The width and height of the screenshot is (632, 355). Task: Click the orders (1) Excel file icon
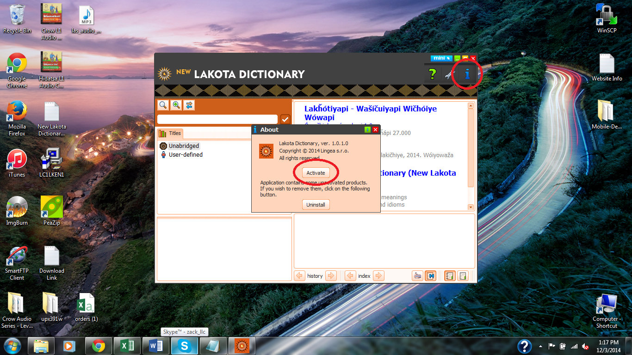coord(86,307)
